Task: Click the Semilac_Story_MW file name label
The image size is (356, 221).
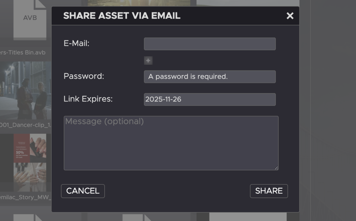Action: coord(26,197)
